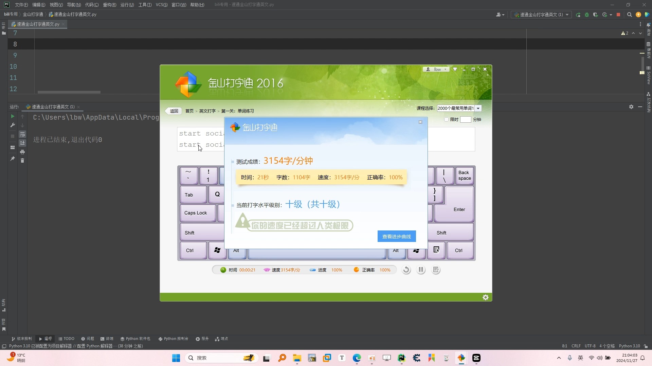Rerun the script in PyCharm toolbar
Screen dimensions: 652x366
pyautogui.click(x=578, y=15)
